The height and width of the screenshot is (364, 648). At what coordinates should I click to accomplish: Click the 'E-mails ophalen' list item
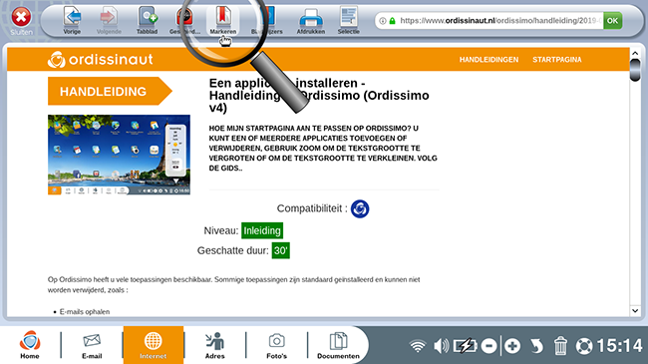tap(85, 311)
